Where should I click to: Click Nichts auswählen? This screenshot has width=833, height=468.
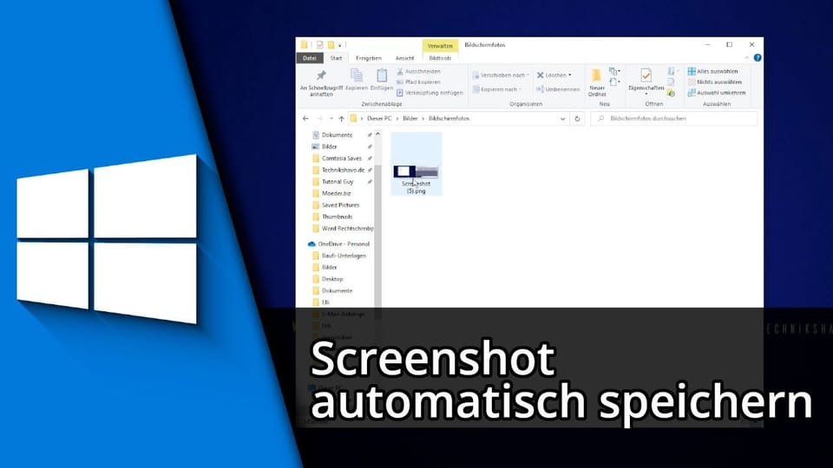714,81
